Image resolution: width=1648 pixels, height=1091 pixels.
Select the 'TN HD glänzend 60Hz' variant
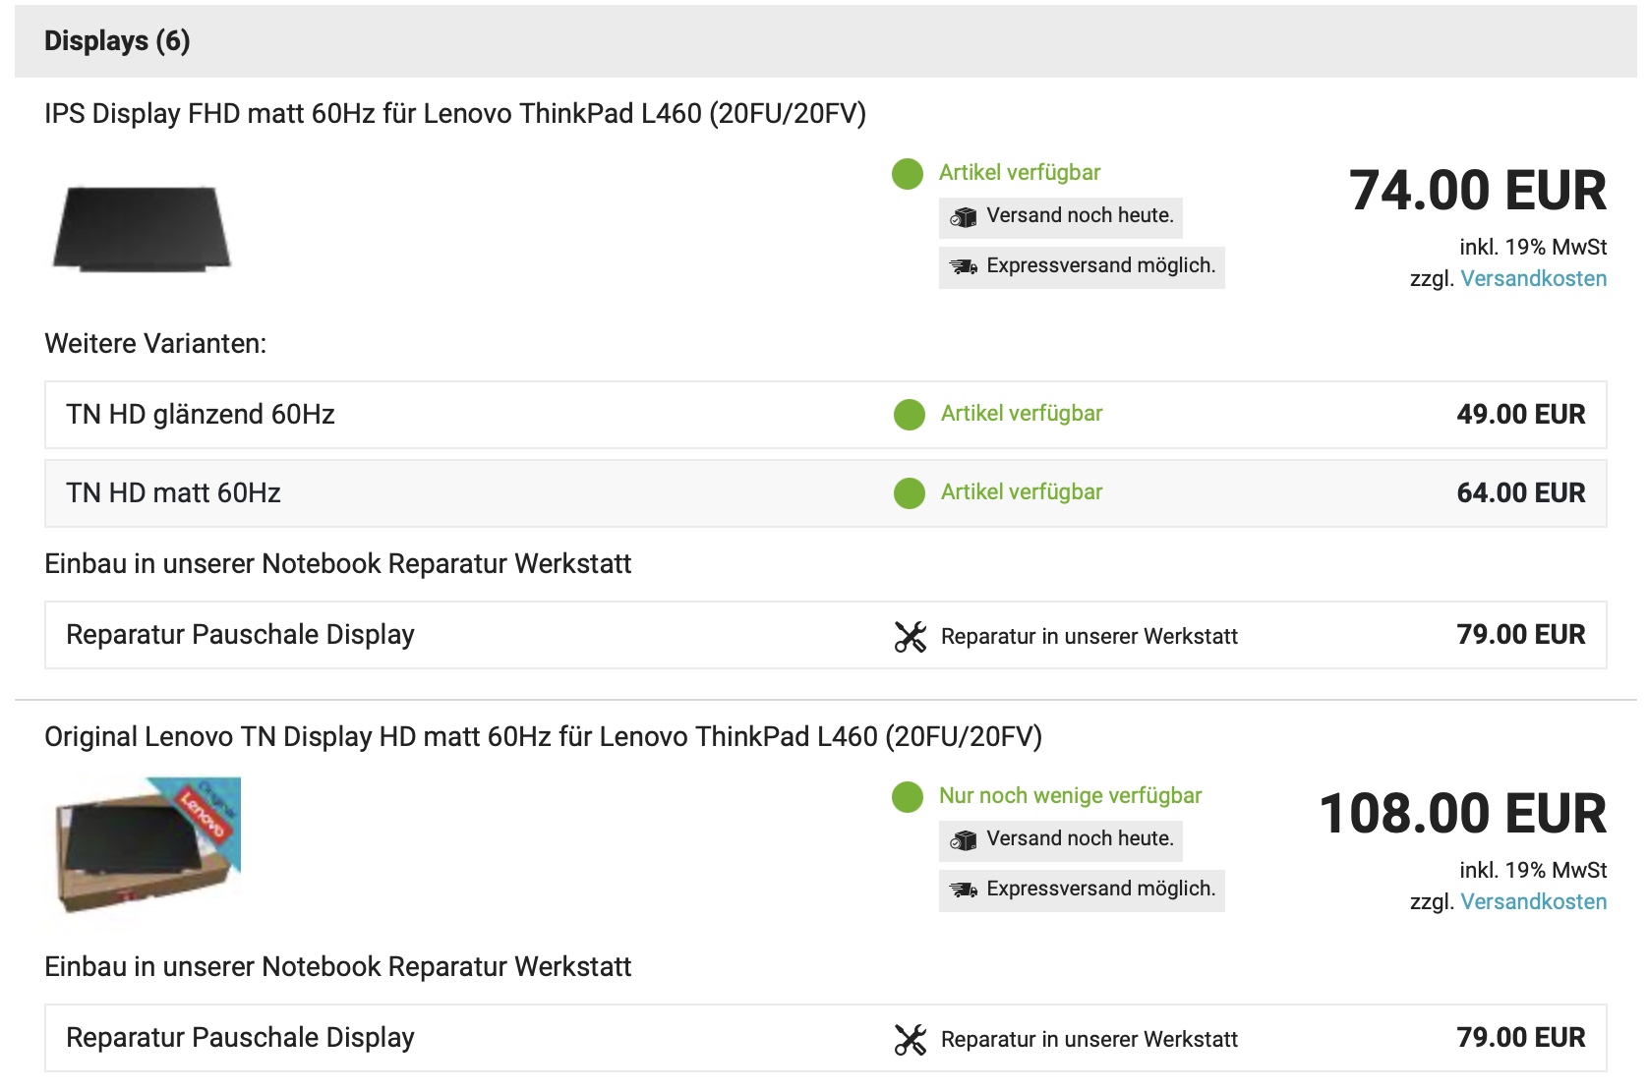click(201, 415)
